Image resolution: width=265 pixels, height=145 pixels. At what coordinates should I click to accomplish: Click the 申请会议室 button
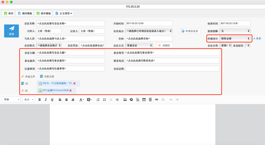[190, 31]
